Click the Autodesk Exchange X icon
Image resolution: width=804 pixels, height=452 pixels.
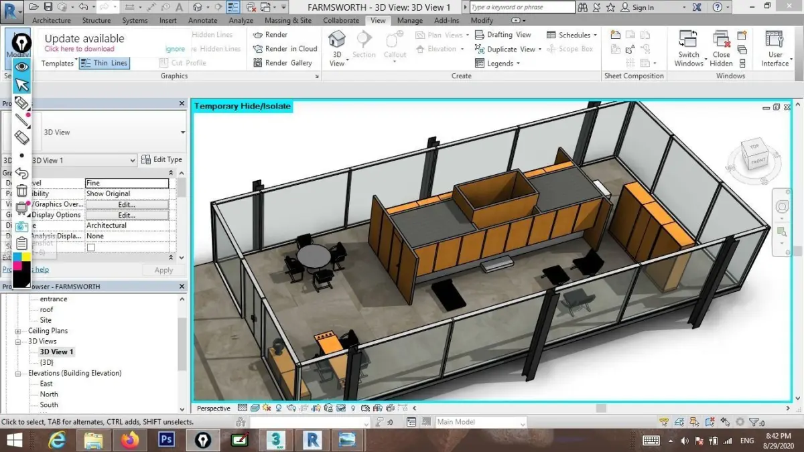pyautogui.click(x=697, y=7)
